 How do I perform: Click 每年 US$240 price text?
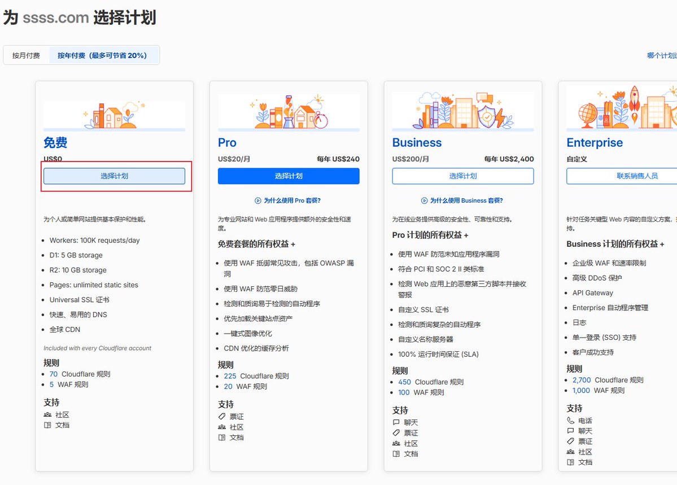pyautogui.click(x=338, y=159)
